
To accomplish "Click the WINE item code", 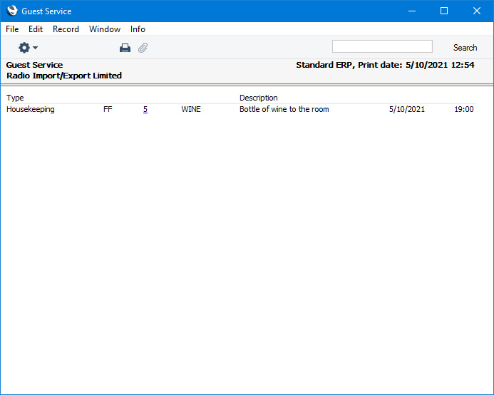I will pyautogui.click(x=191, y=109).
